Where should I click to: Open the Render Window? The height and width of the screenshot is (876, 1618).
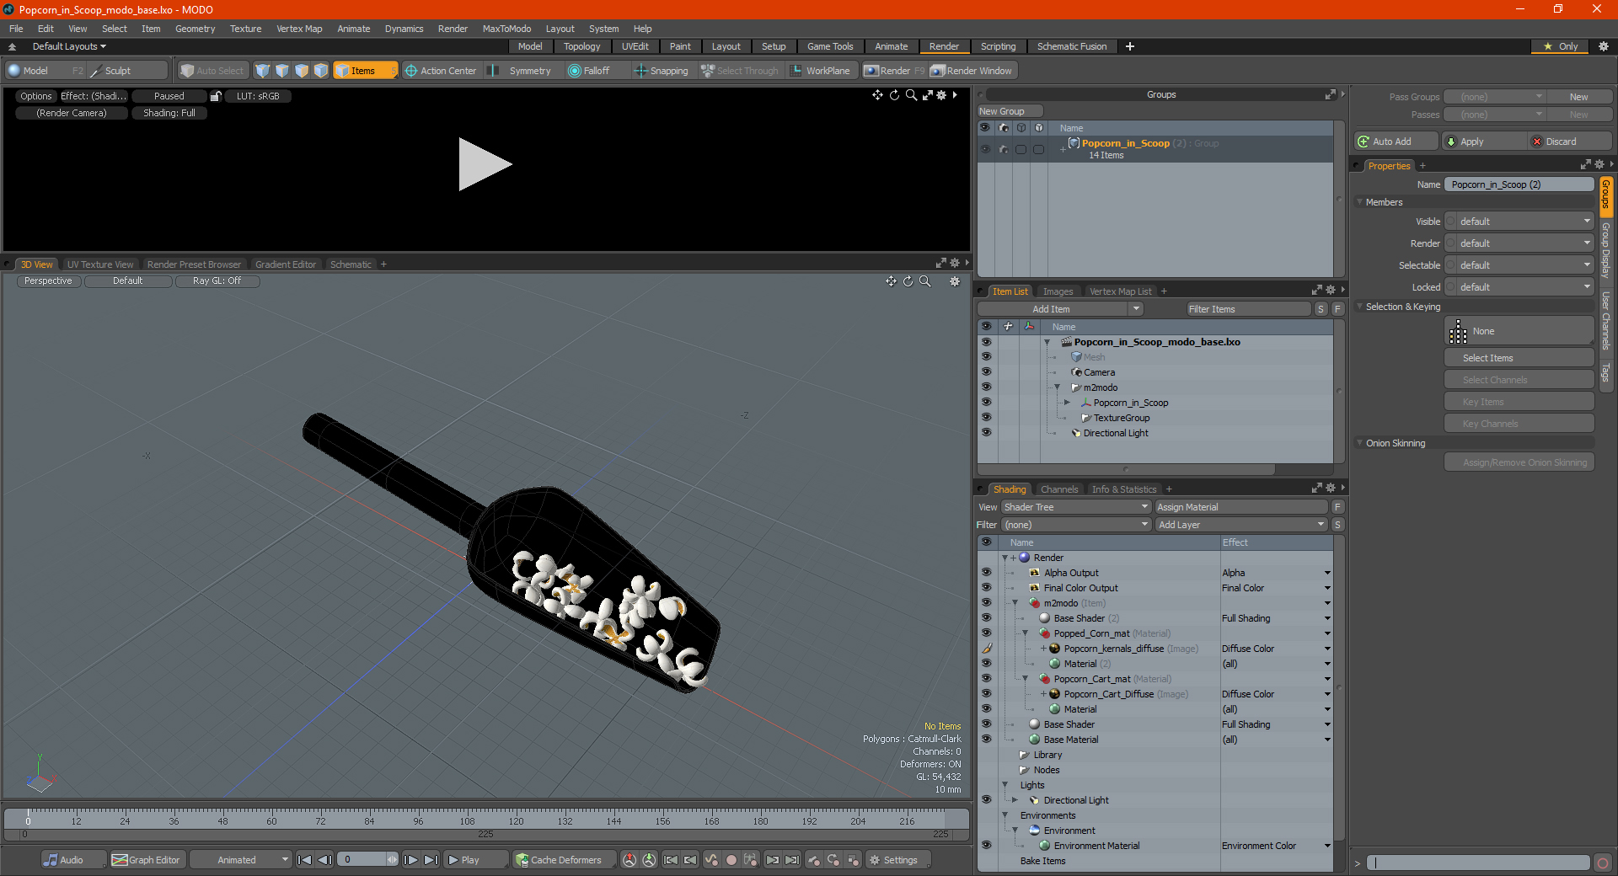coord(972,71)
